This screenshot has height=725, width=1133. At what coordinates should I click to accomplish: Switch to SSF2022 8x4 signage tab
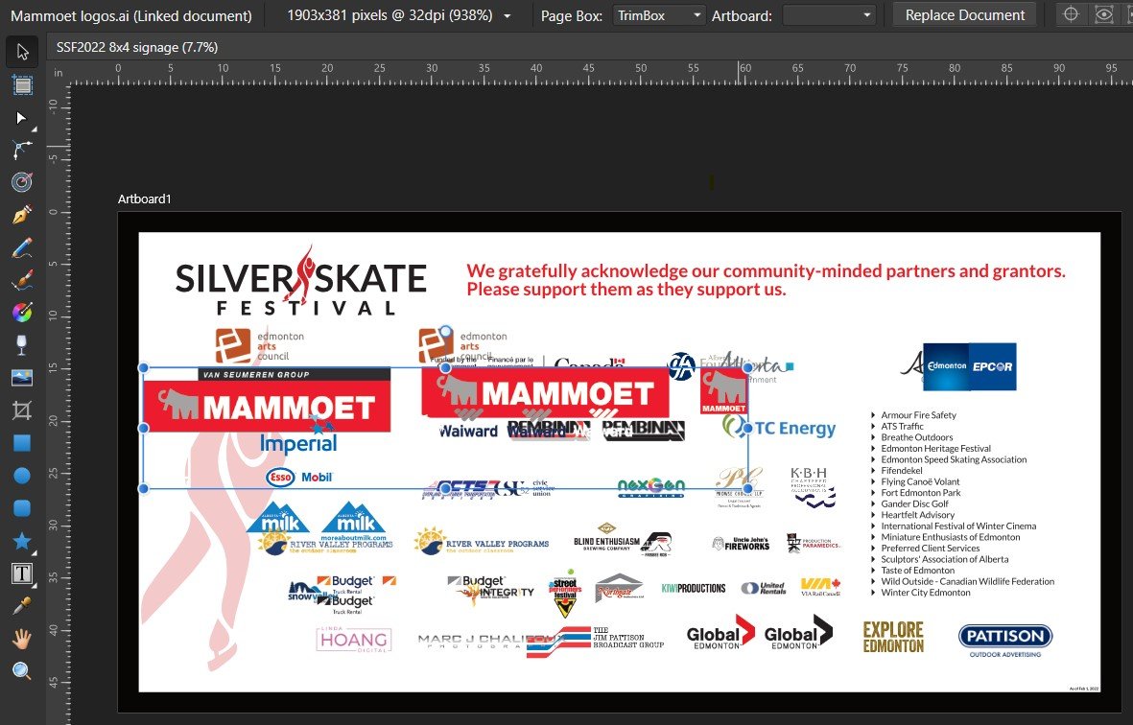137,47
